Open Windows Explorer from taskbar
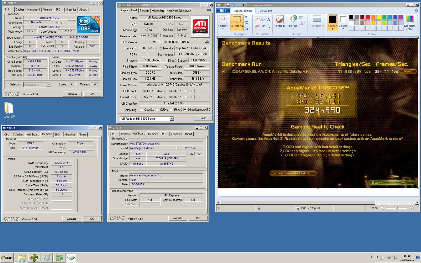Screen dimensions: 421x263 click(x=22, y=258)
